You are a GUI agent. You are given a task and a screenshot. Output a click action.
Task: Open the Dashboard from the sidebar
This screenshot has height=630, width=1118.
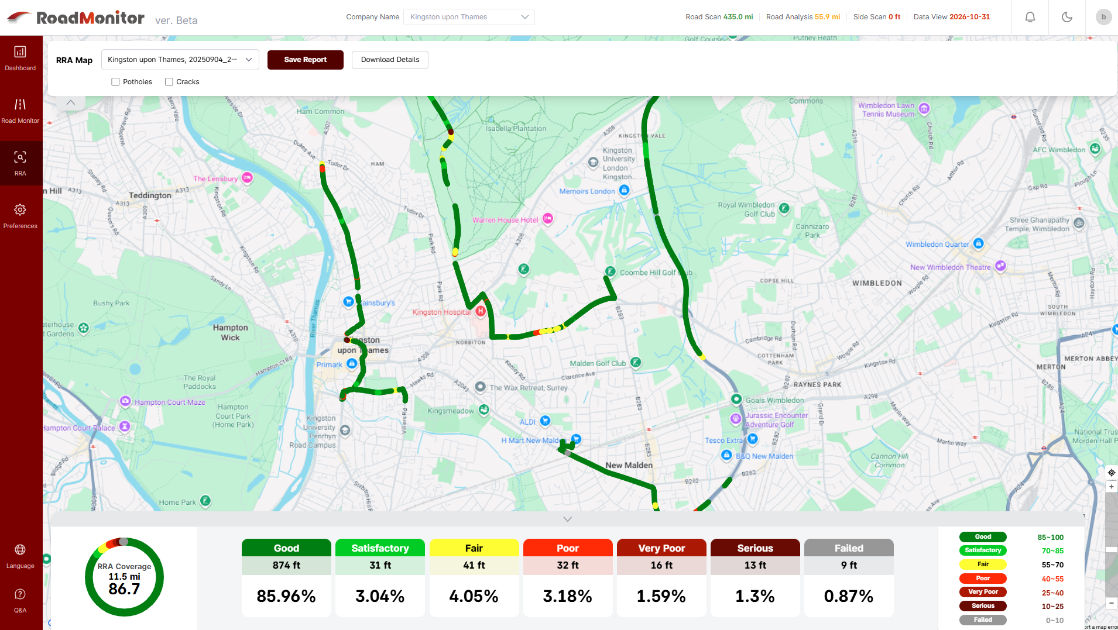[x=20, y=57]
